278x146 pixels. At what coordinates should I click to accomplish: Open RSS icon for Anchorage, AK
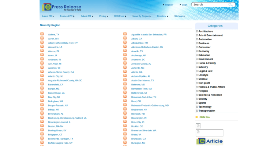[x=125, y=55]
